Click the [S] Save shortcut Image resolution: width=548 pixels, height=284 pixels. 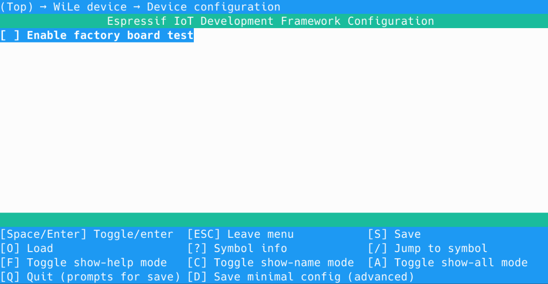tap(394, 234)
